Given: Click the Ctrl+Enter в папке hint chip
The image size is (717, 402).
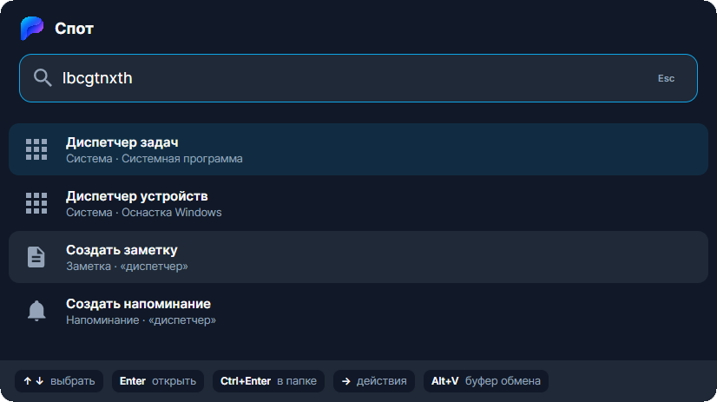Looking at the screenshot, I should pos(268,381).
